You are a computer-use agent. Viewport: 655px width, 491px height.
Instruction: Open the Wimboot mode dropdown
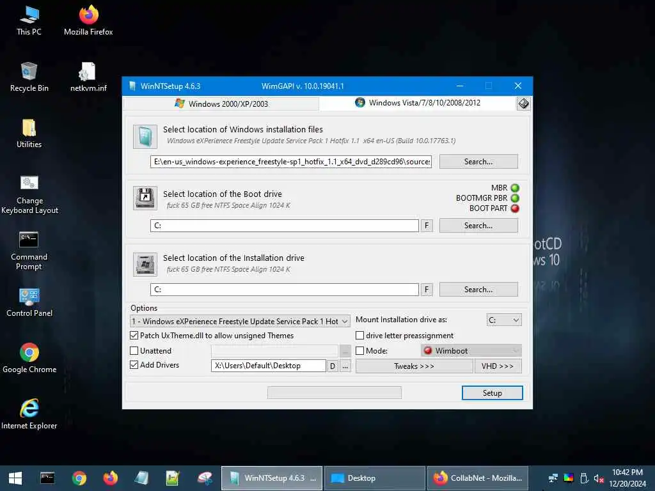471,351
